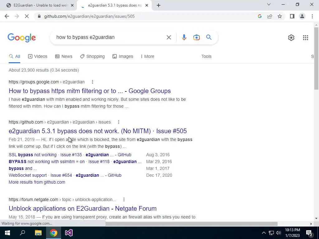This screenshot has width=319, height=239.
Task: Open File Explorer from taskbar
Action: coord(38,233)
